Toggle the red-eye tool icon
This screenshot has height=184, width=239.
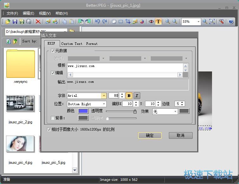pyautogui.click(x=151, y=21)
